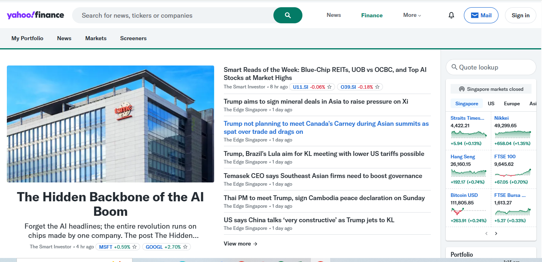Screen dimensions: 542x262
Task: Open the Screeners menu item
Action: [133, 38]
